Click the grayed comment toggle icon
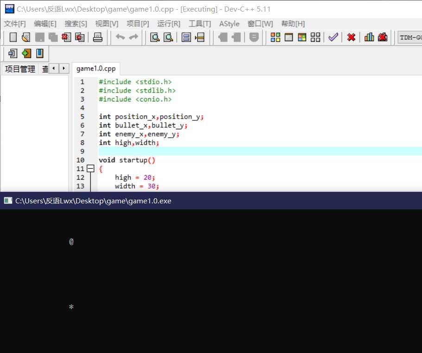 pyautogui.click(x=254, y=37)
